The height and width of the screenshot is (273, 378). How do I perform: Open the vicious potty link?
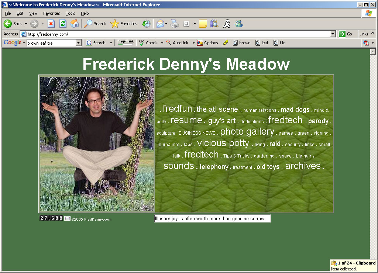(x=223, y=143)
